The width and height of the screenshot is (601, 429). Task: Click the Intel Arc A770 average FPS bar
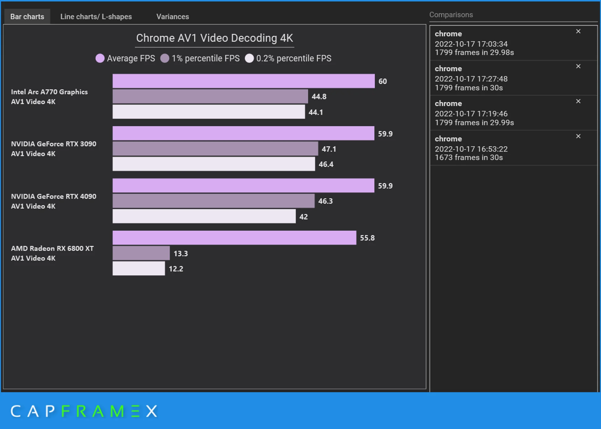tap(244, 81)
